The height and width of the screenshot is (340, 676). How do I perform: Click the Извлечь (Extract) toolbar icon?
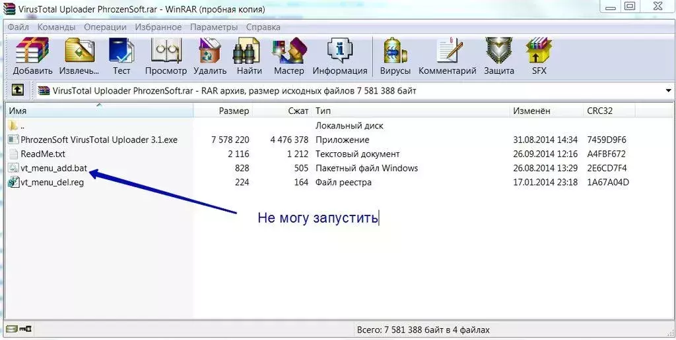click(79, 51)
